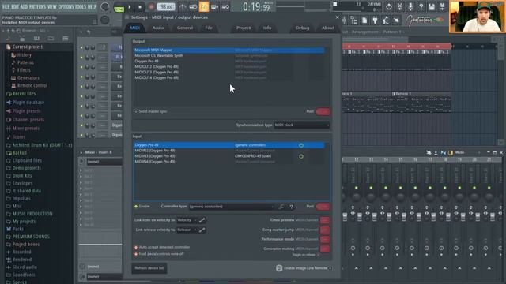Click the note on velocity curve icon
Viewport: 506px width, 284px height.
(202, 220)
